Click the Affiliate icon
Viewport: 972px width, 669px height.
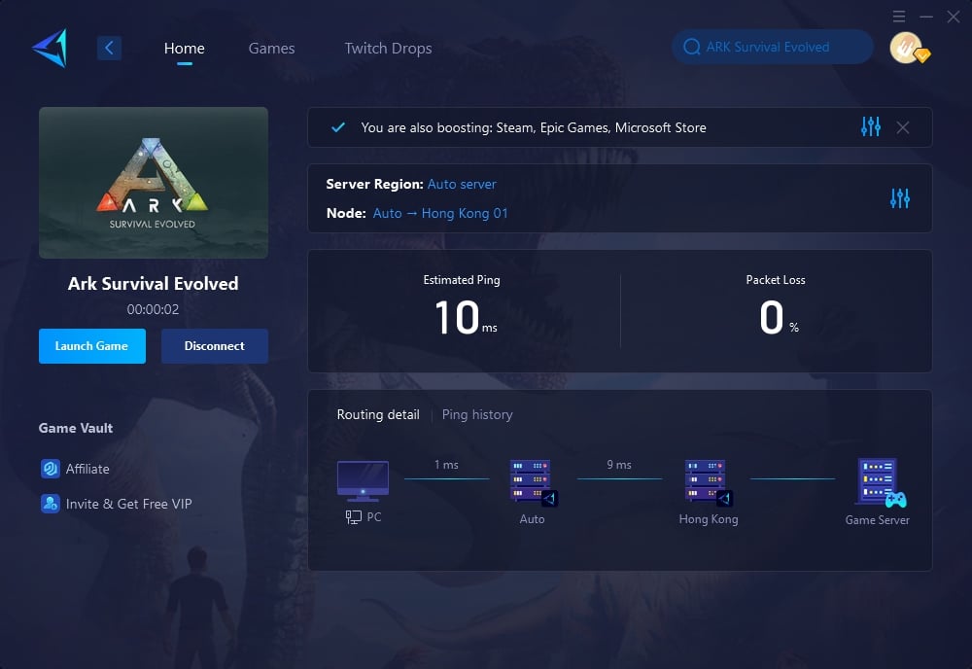51,469
